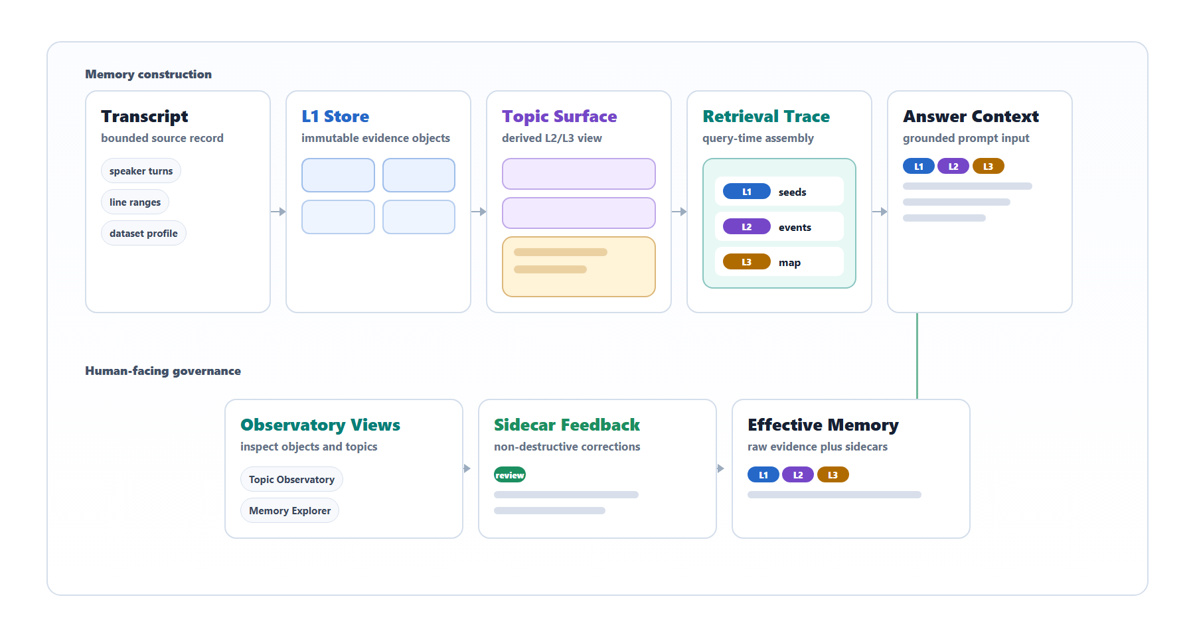Image resolution: width=1195 pixels, height=637 pixels.
Task: Click the "non-destructive corrections" subtitle
Action: click(567, 447)
